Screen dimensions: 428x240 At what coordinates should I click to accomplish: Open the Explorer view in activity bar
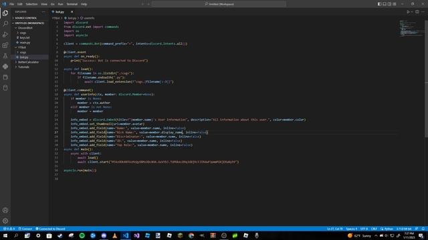(x=5, y=13)
